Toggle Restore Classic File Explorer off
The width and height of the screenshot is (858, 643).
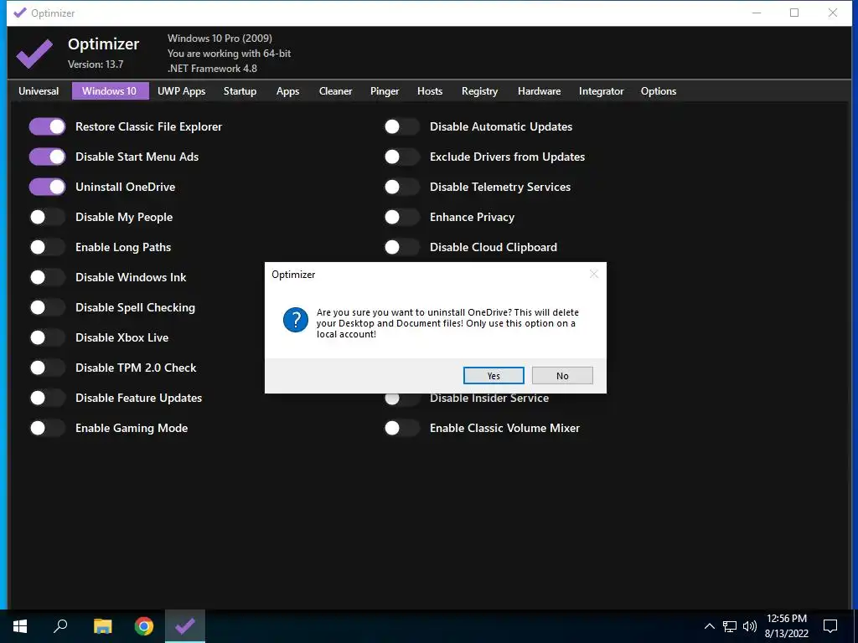[x=47, y=127]
